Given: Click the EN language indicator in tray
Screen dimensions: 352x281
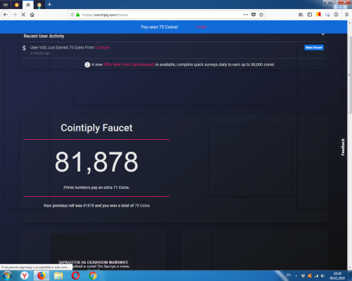Looking at the screenshot, I should click(289, 275).
